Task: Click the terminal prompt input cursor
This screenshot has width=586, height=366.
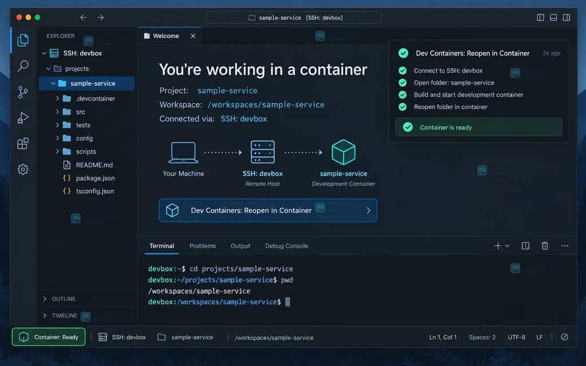Action: pos(287,302)
